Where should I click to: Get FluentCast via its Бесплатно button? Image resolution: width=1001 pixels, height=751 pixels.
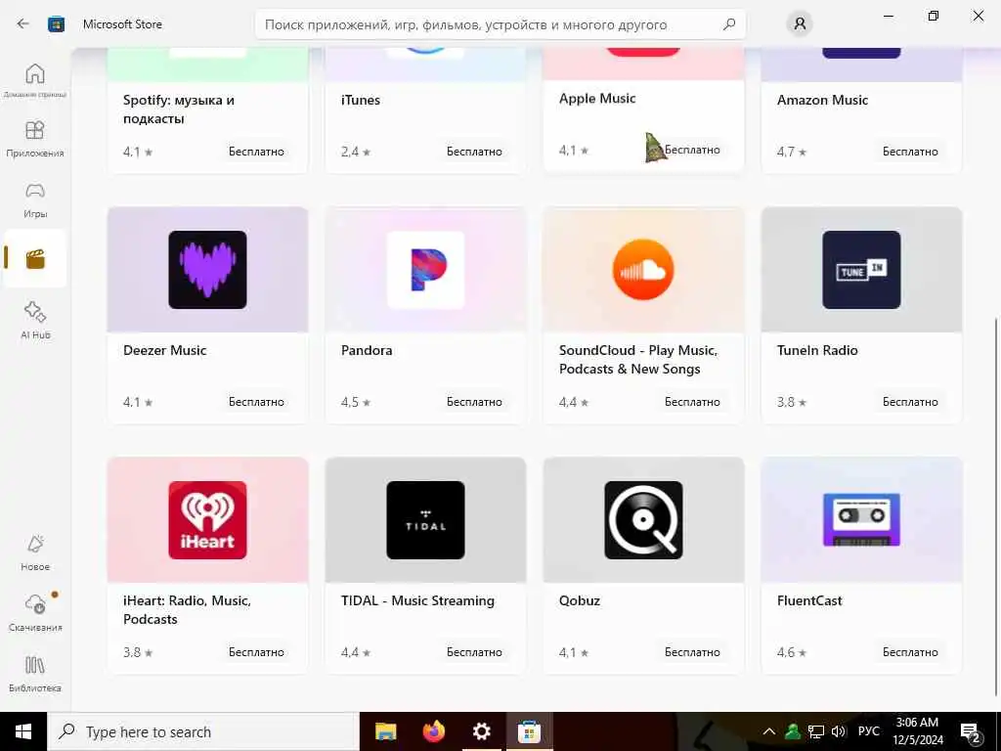(910, 652)
